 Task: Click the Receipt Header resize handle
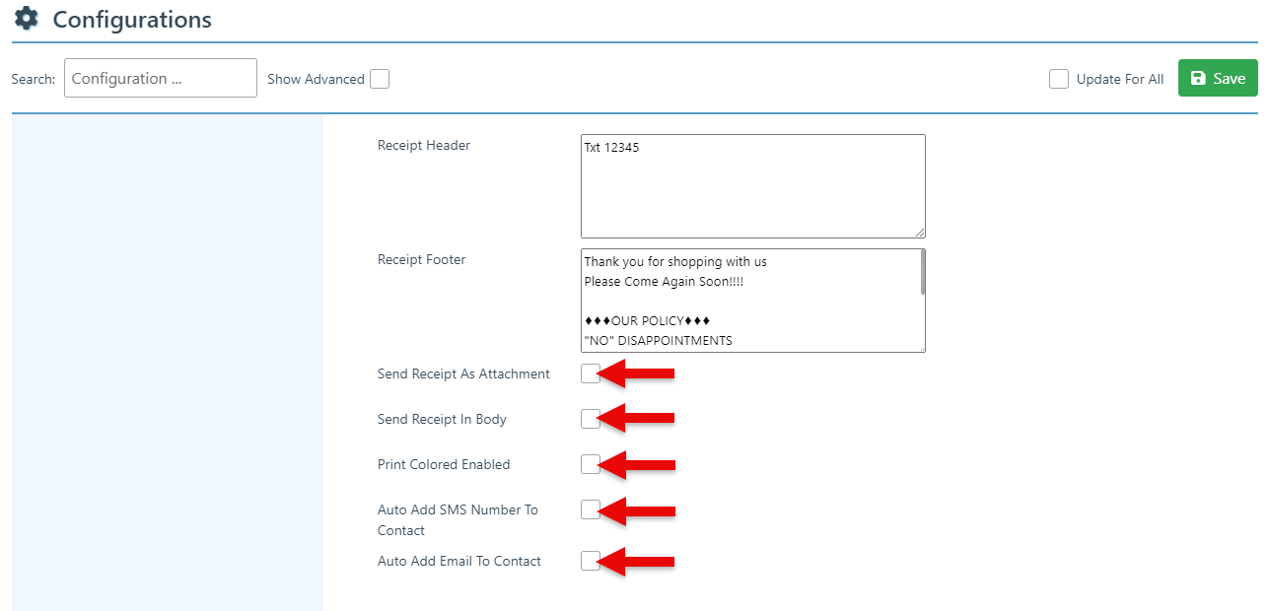(920, 233)
